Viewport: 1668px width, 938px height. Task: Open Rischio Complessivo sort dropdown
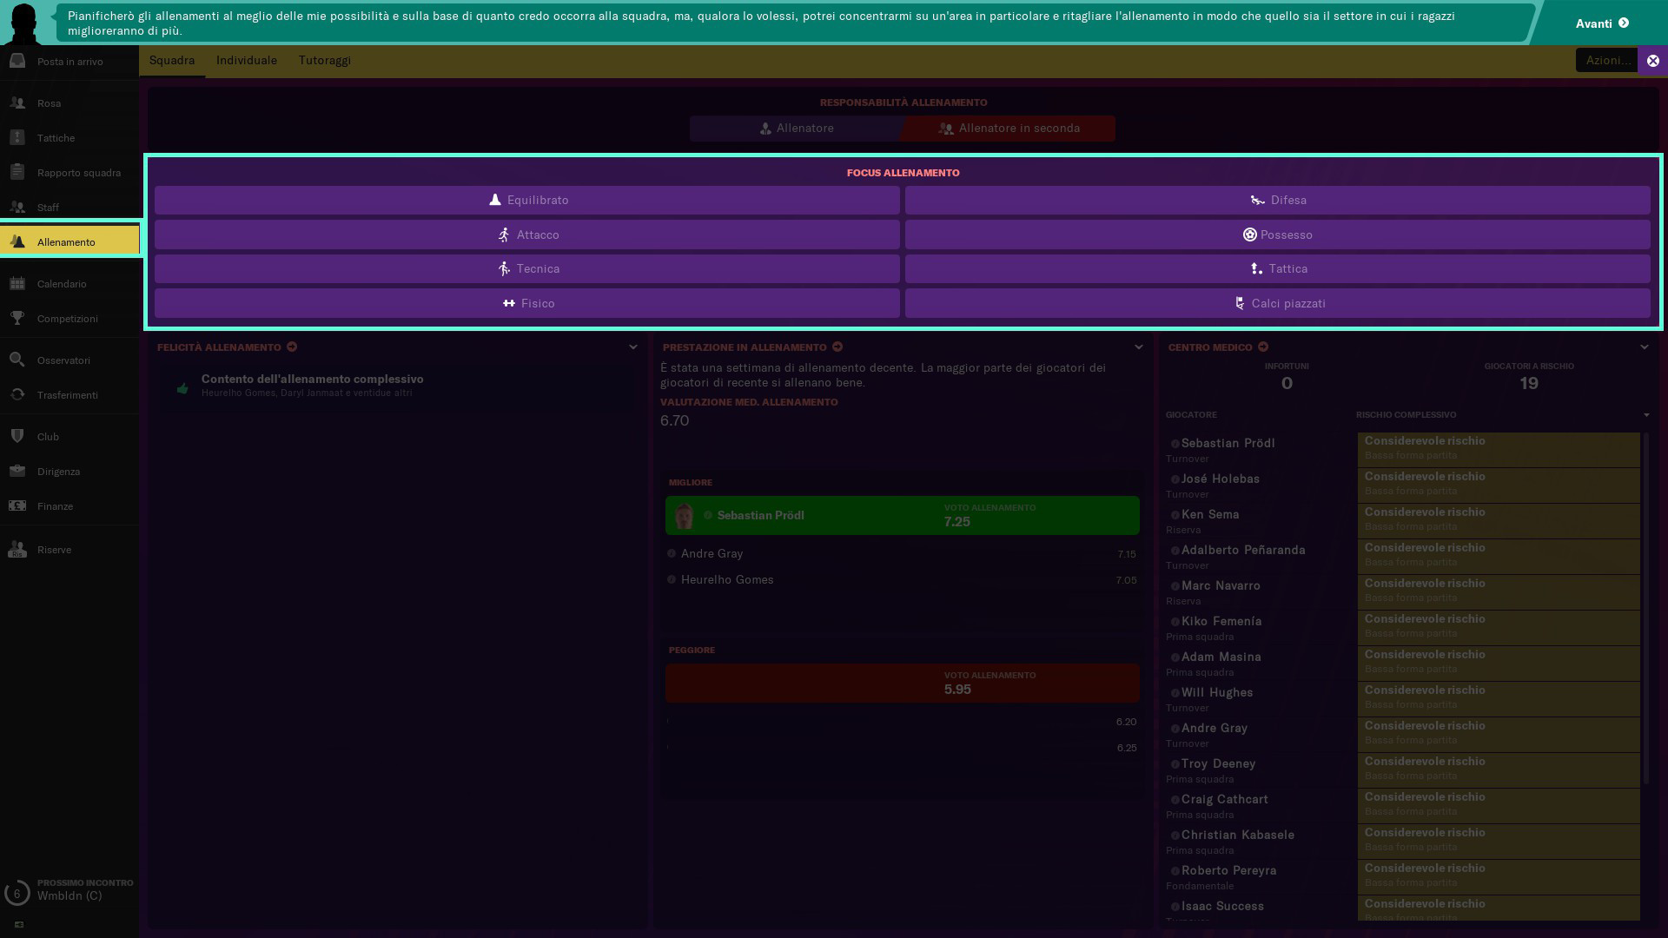tap(1646, 415)
